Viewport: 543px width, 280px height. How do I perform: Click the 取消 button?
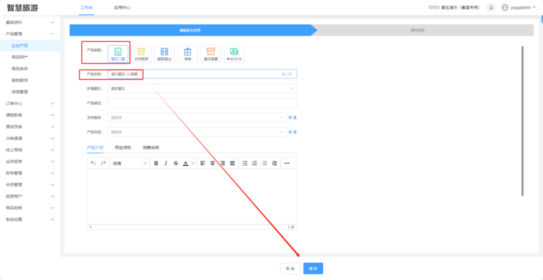289,268
